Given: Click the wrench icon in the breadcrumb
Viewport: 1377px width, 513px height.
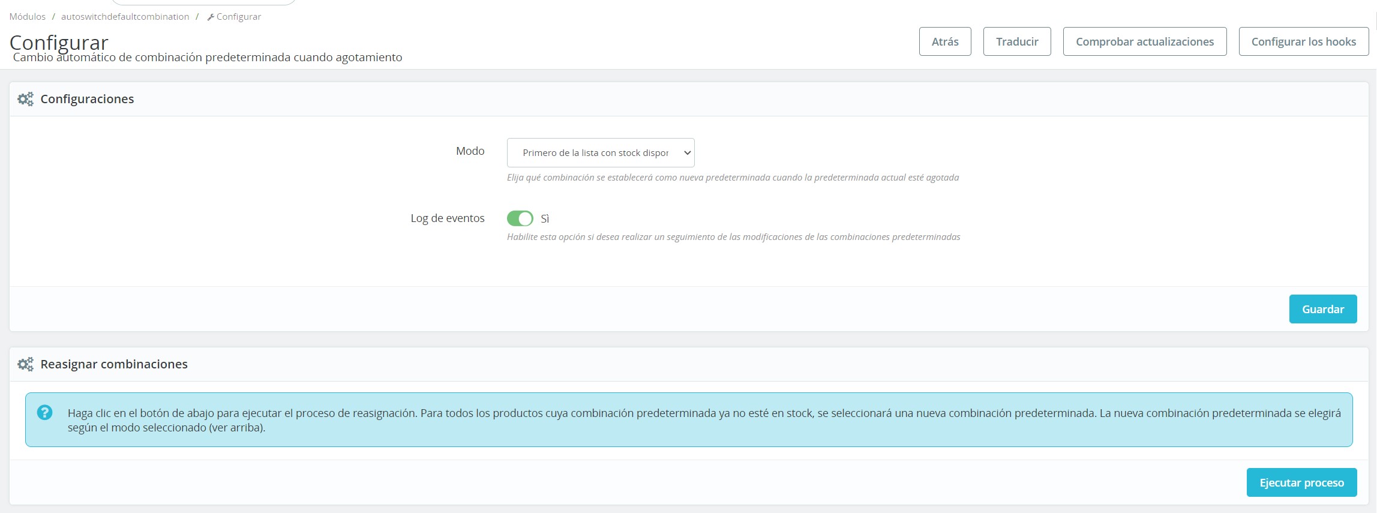Looking at the screenshot, I should pos(211,17).
